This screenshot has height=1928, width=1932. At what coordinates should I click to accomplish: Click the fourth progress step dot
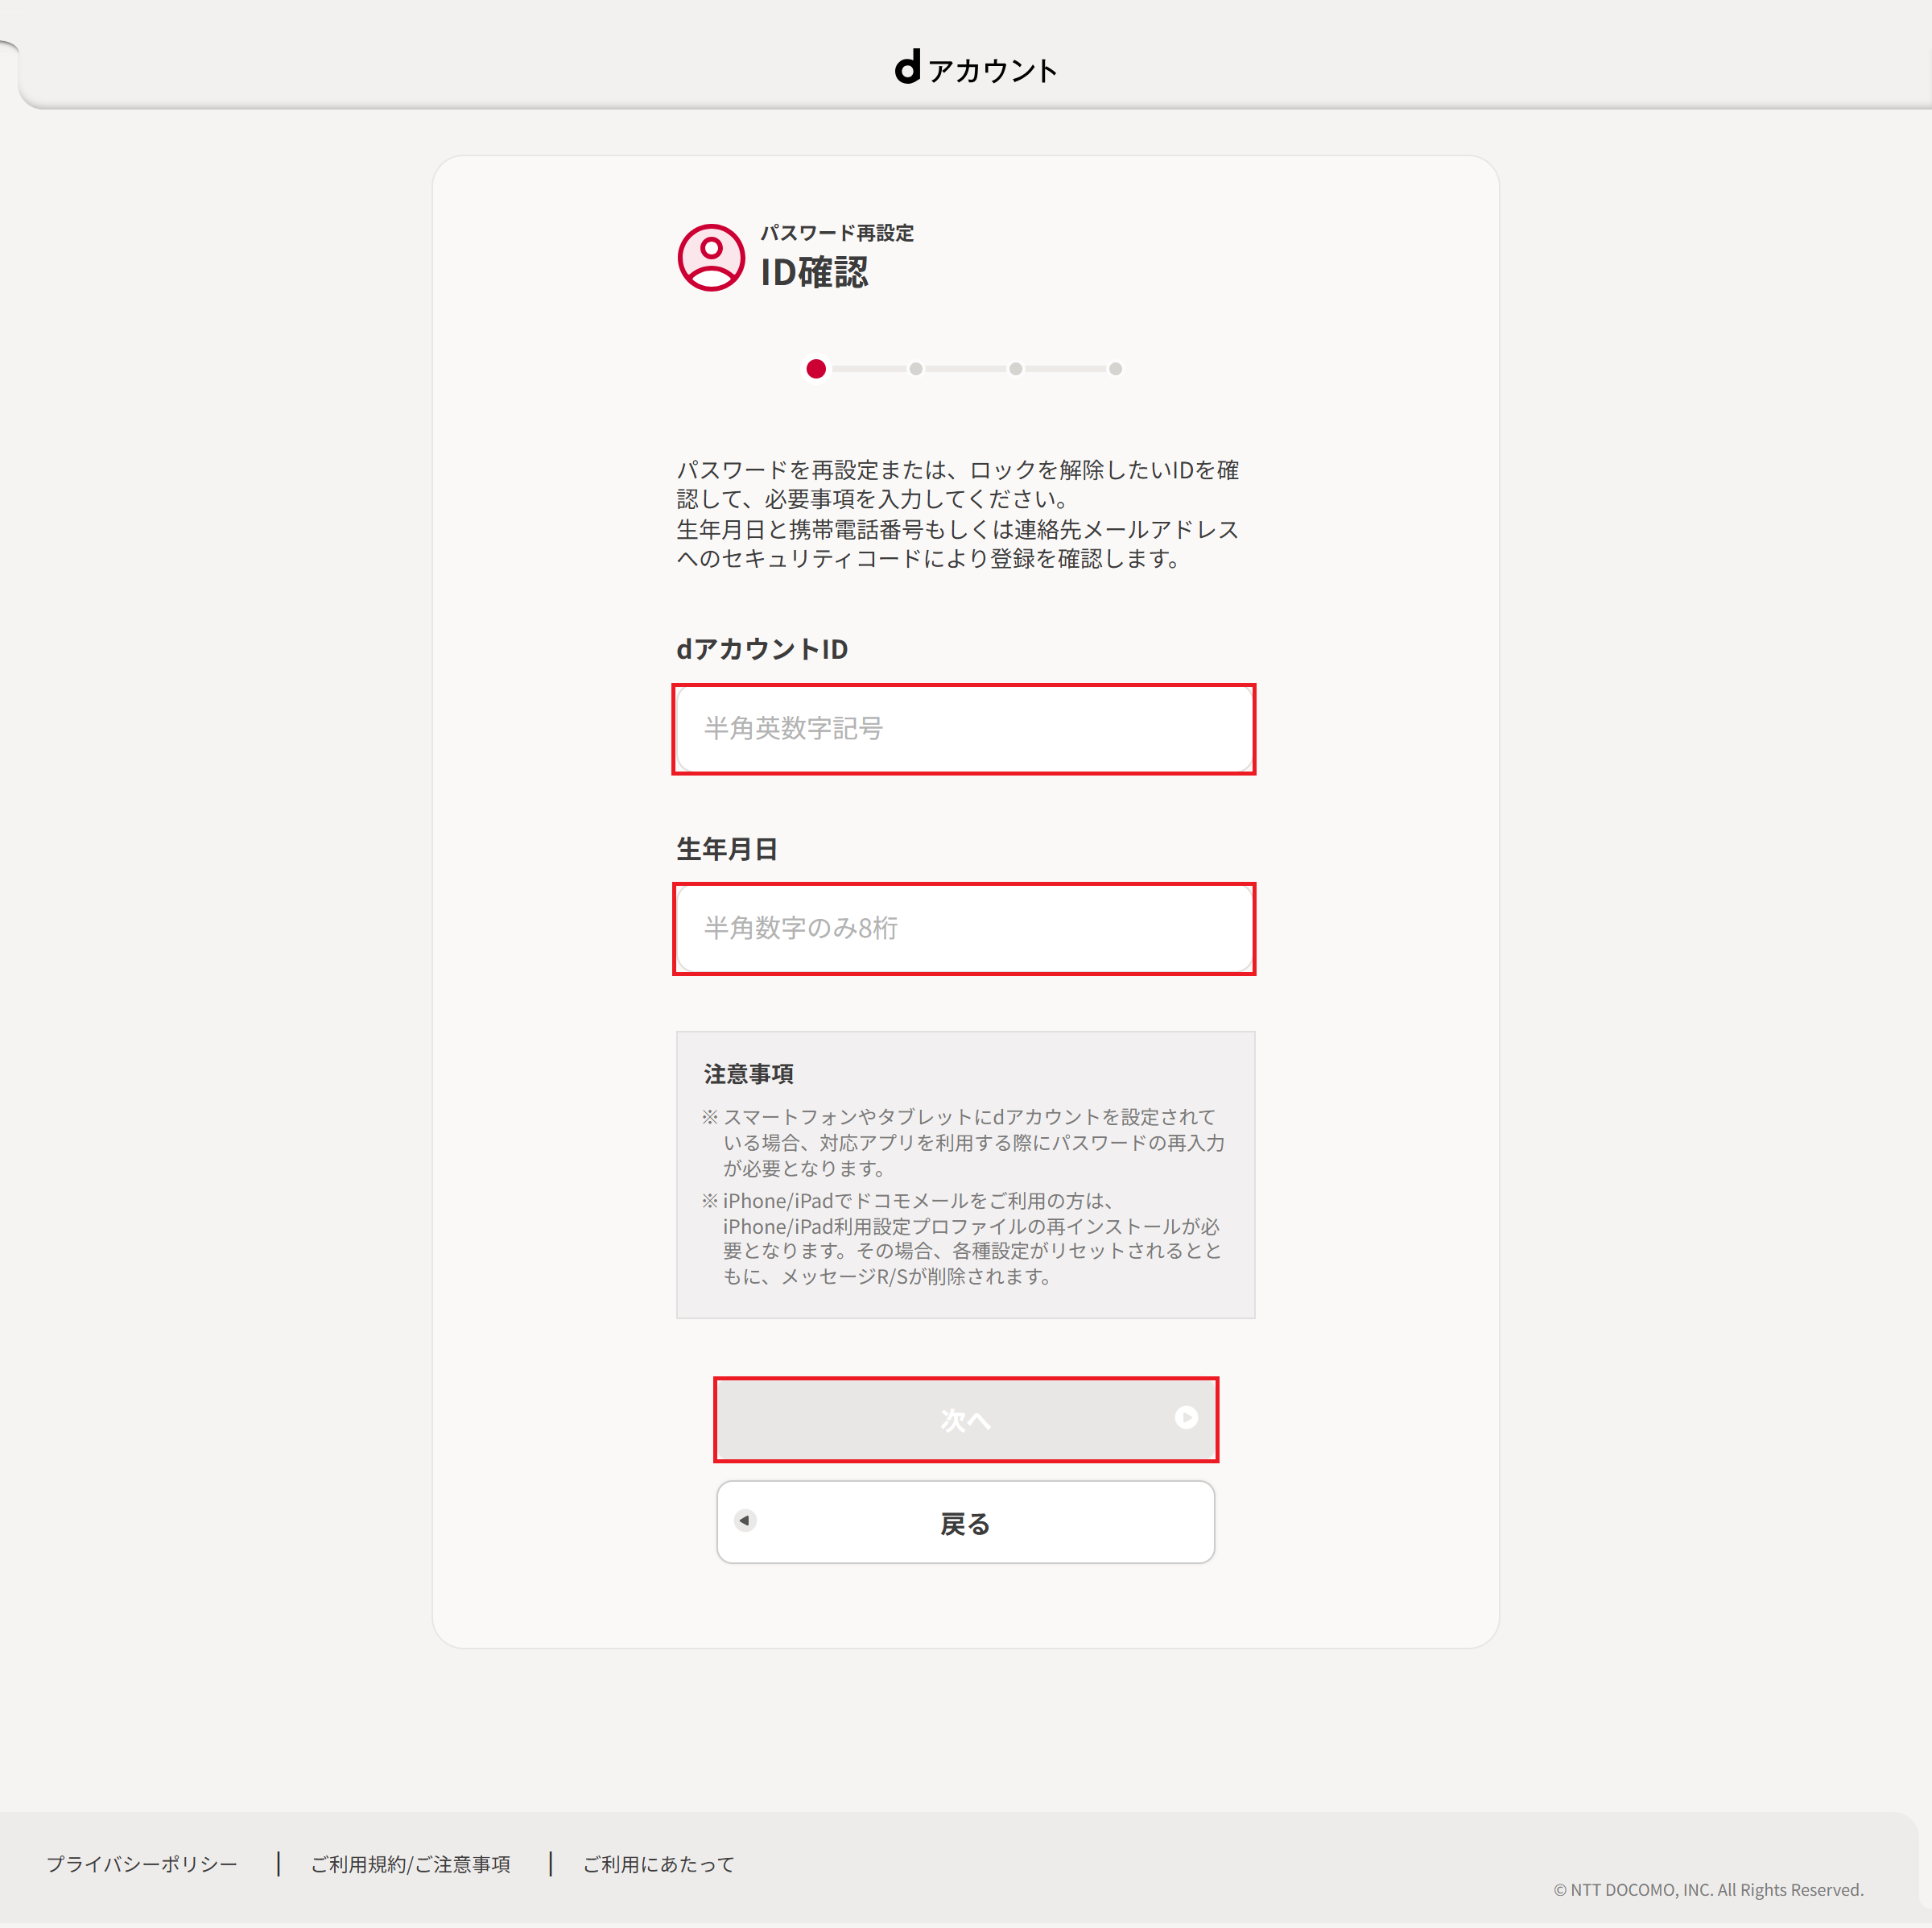pyautogui.click(x=1115, y=369)
